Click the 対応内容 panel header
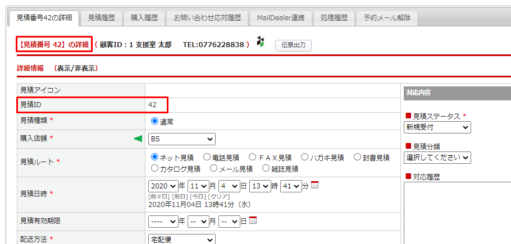The width and height of the screenshot is (511, 244). point(457,93)
